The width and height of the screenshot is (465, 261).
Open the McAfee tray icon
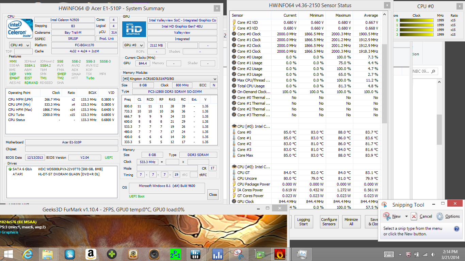click(408, 254)
